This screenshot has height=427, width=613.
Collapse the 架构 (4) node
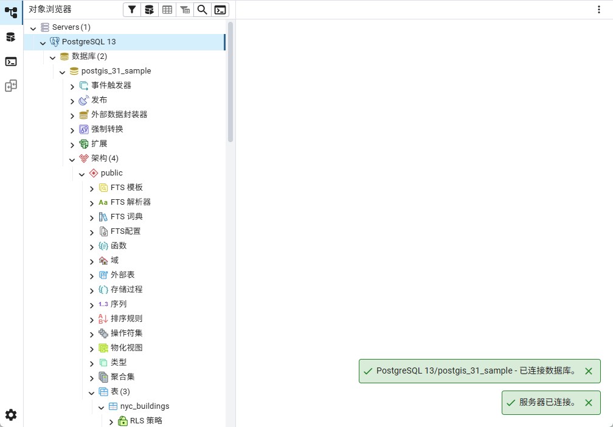[72, 159]
